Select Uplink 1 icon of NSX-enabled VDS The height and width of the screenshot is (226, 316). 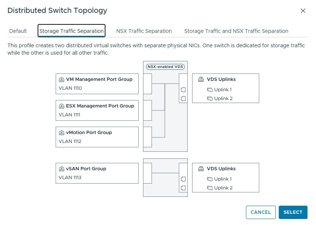(210, 90)
